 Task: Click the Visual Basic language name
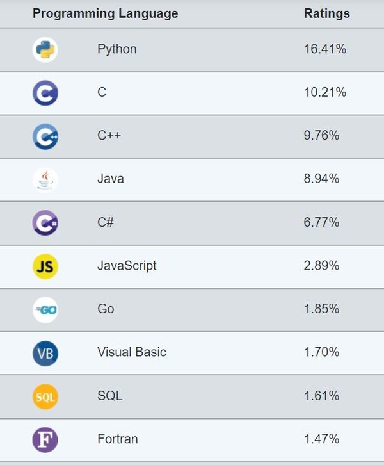[131, 352]
